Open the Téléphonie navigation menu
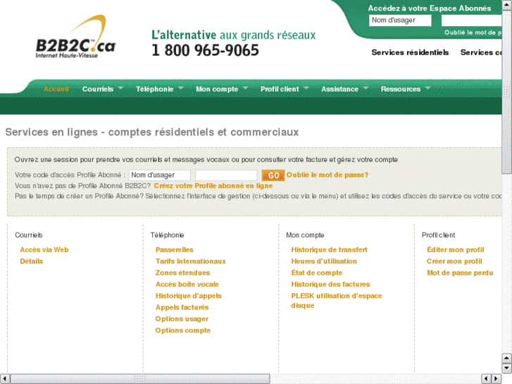512x384 pixels. pyautogui.click(x=154, y=89)
